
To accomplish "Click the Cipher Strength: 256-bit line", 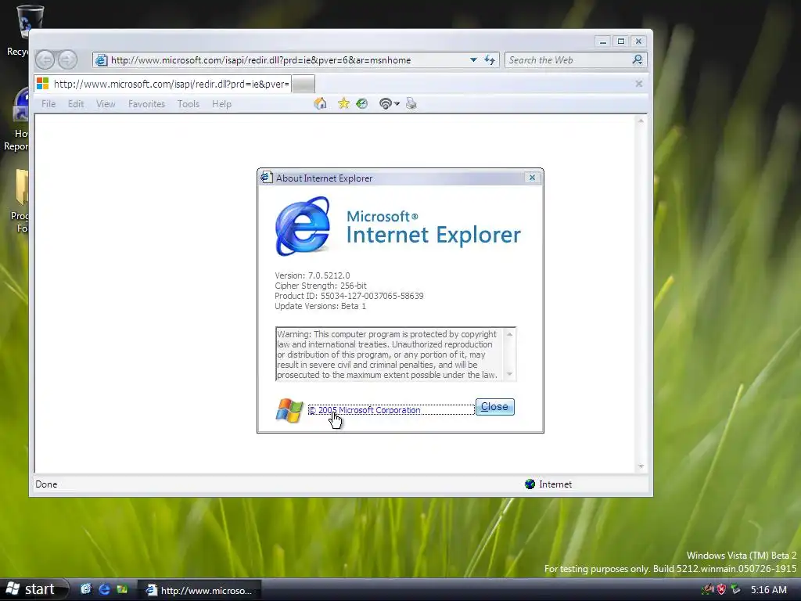I will click(320, 286).
